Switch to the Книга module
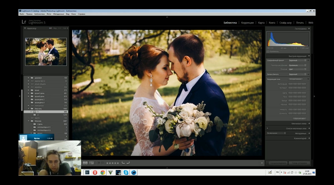The height and width of the screenshot is (185, 334). click(272, 23)
